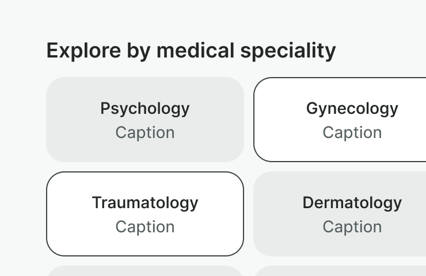Open the Dermatology speciality card

[x=345, y=214]
